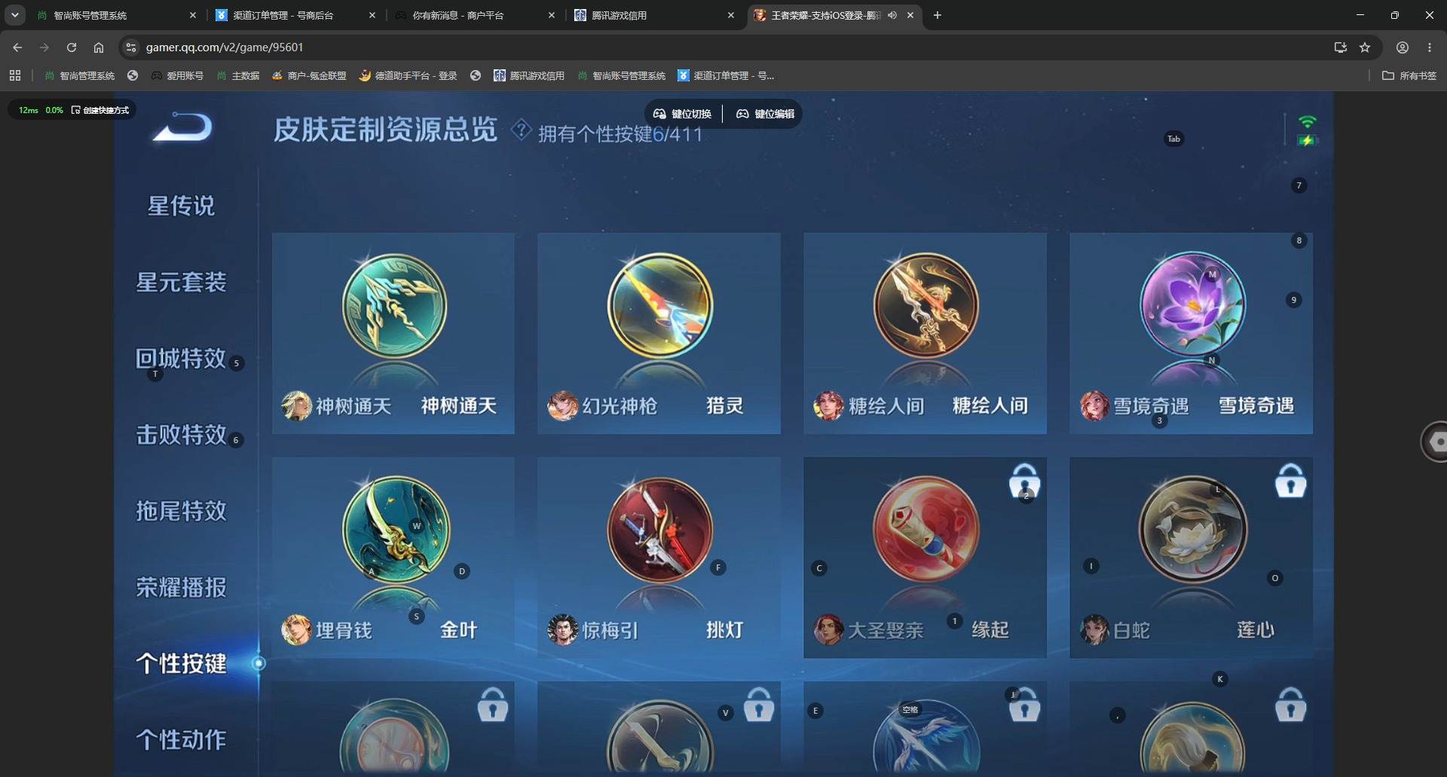Click the 拥有个性按键6/411 counter text
Viewport: 1447px width, 777px height.
[620, 134]
